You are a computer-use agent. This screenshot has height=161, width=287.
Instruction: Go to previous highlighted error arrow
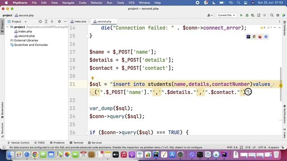pyautogui.click(x=275, y=28)
